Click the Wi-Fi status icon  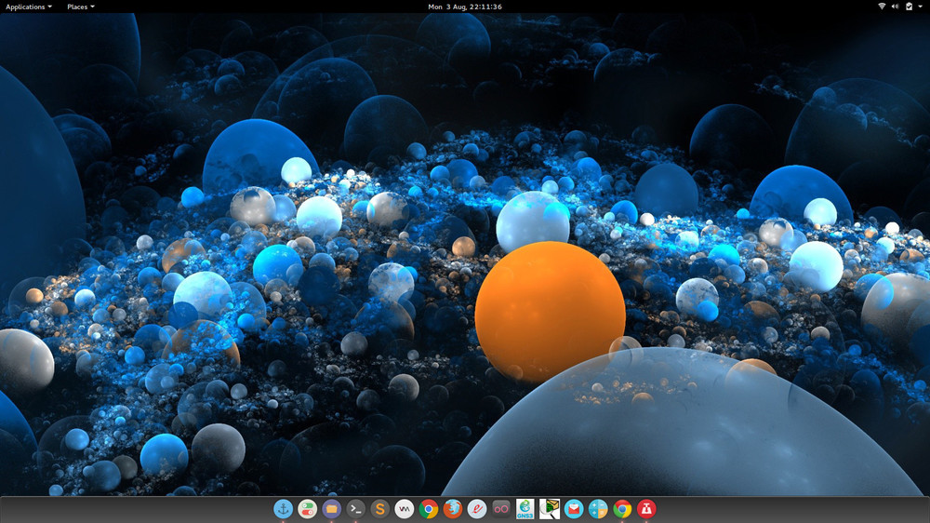(882, 7)
